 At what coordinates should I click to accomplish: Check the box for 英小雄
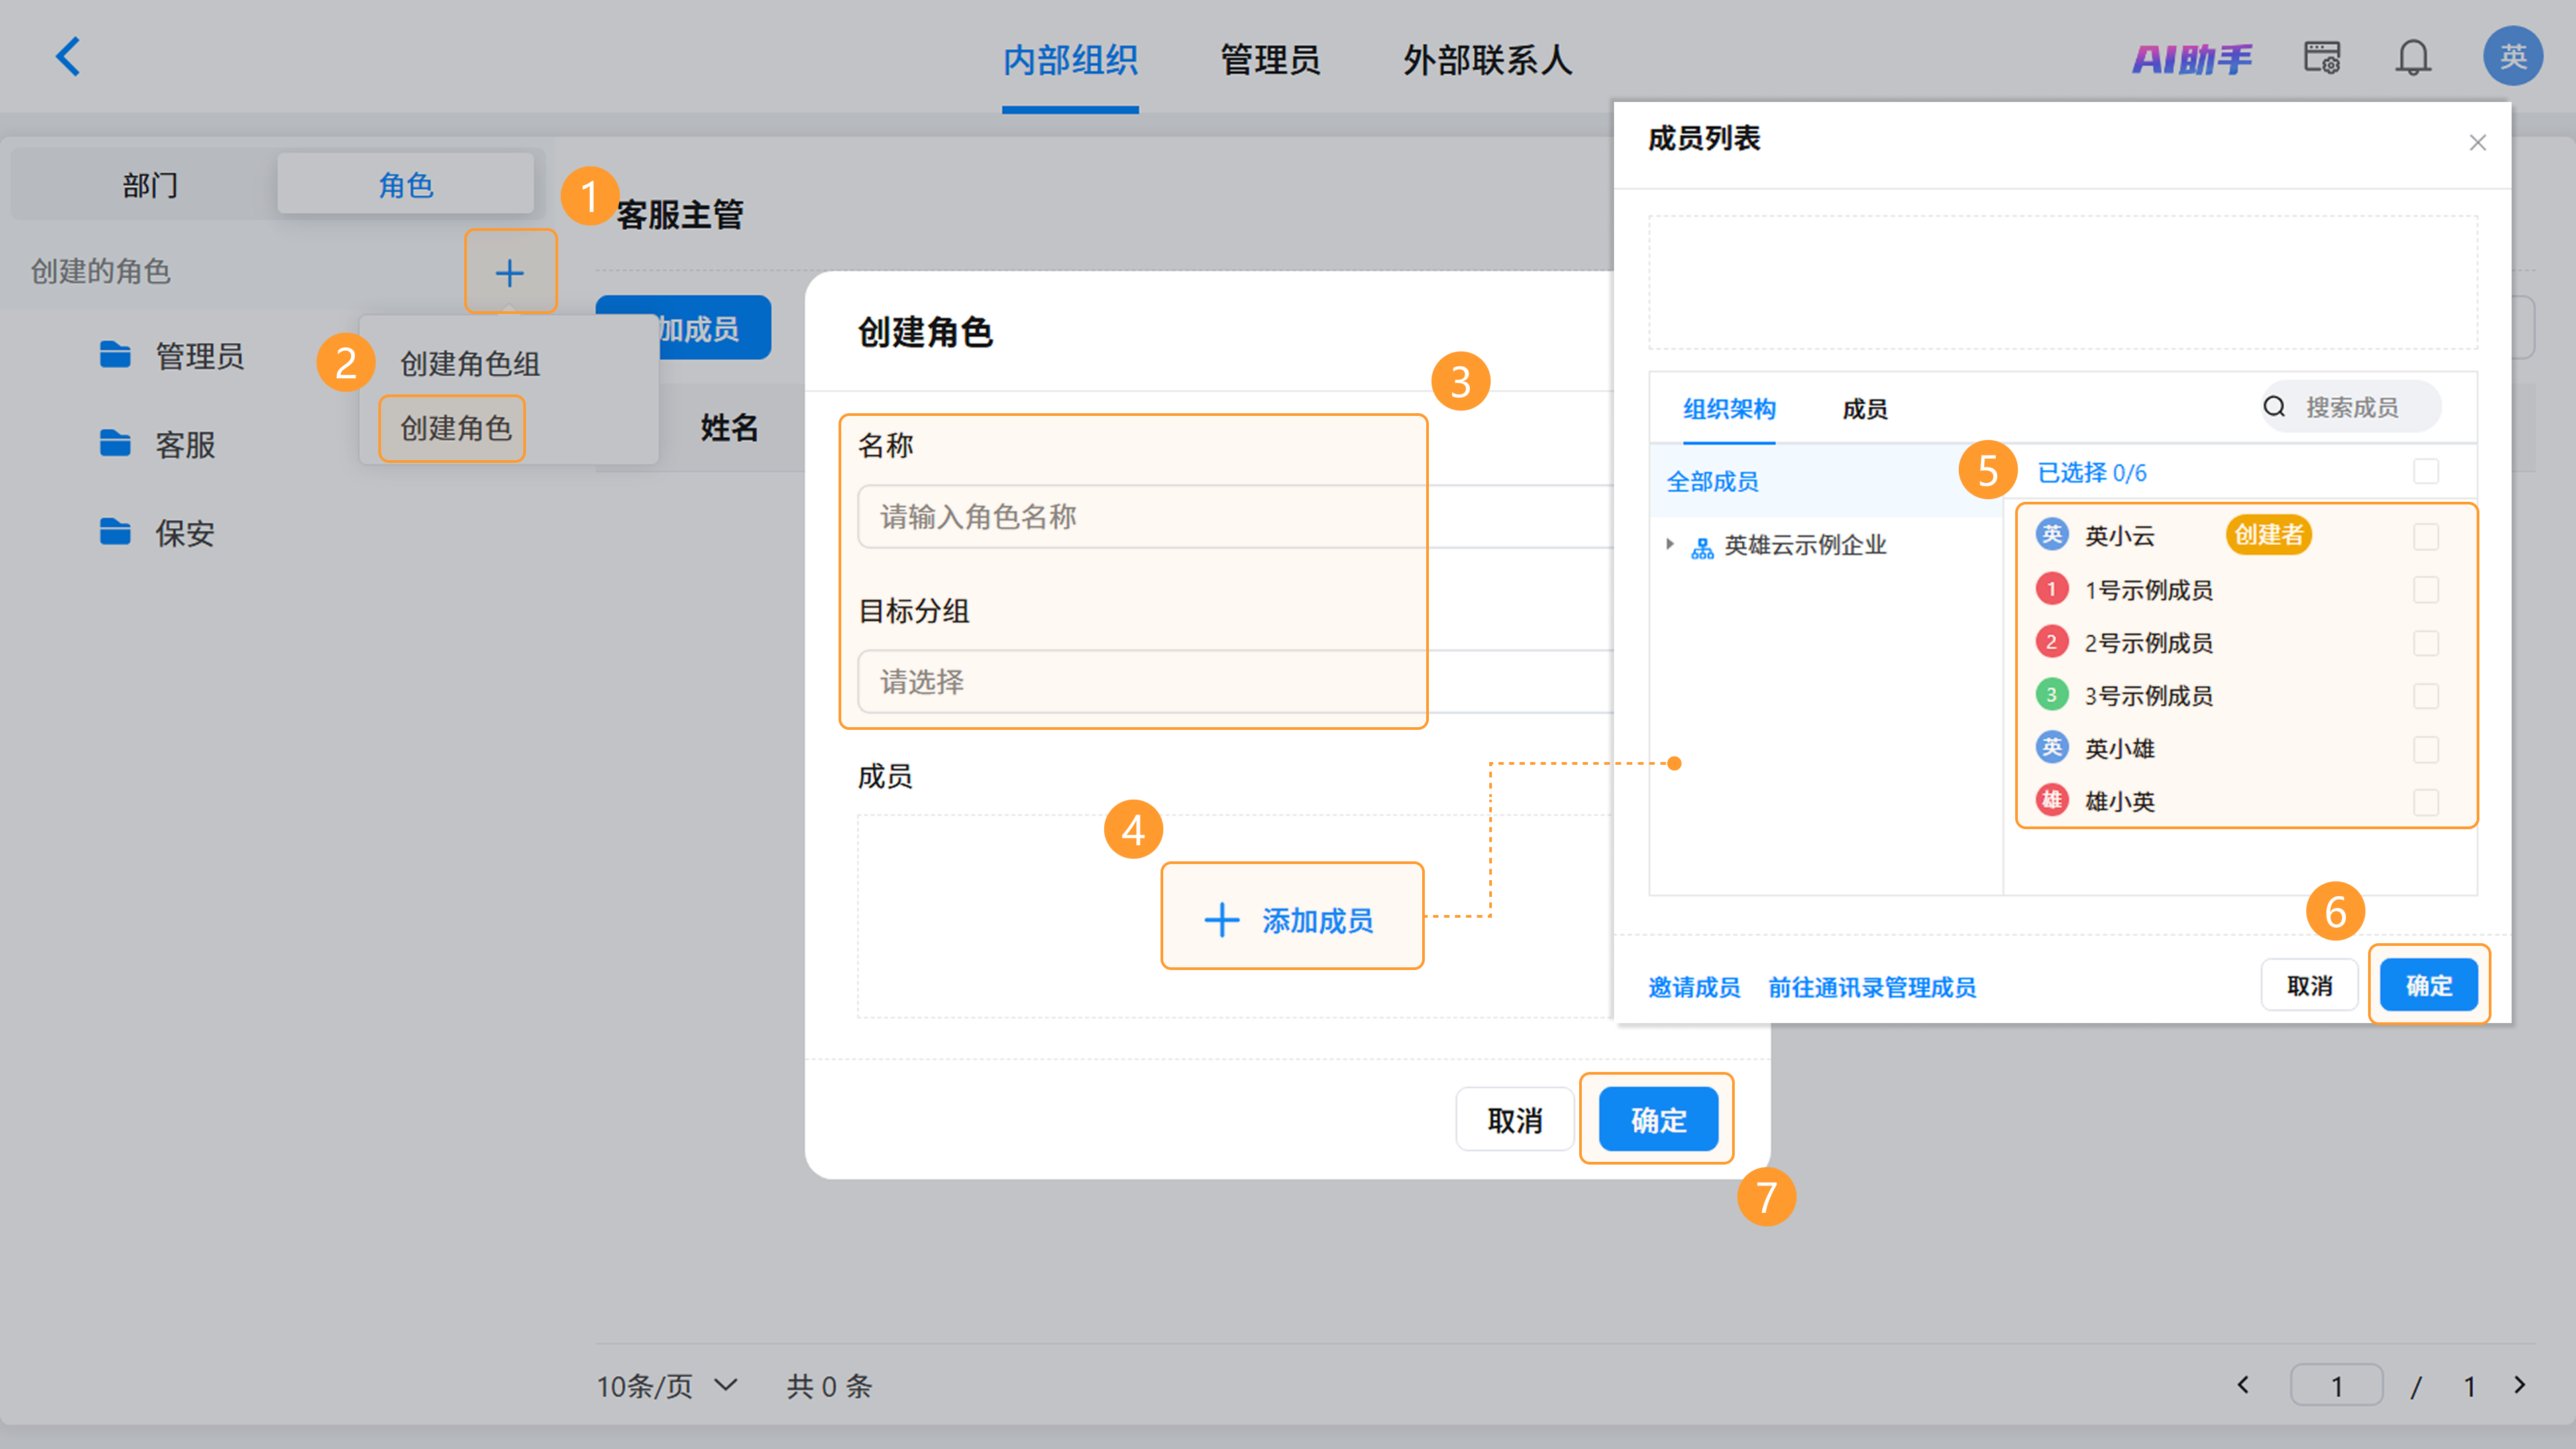point(2425,749)
